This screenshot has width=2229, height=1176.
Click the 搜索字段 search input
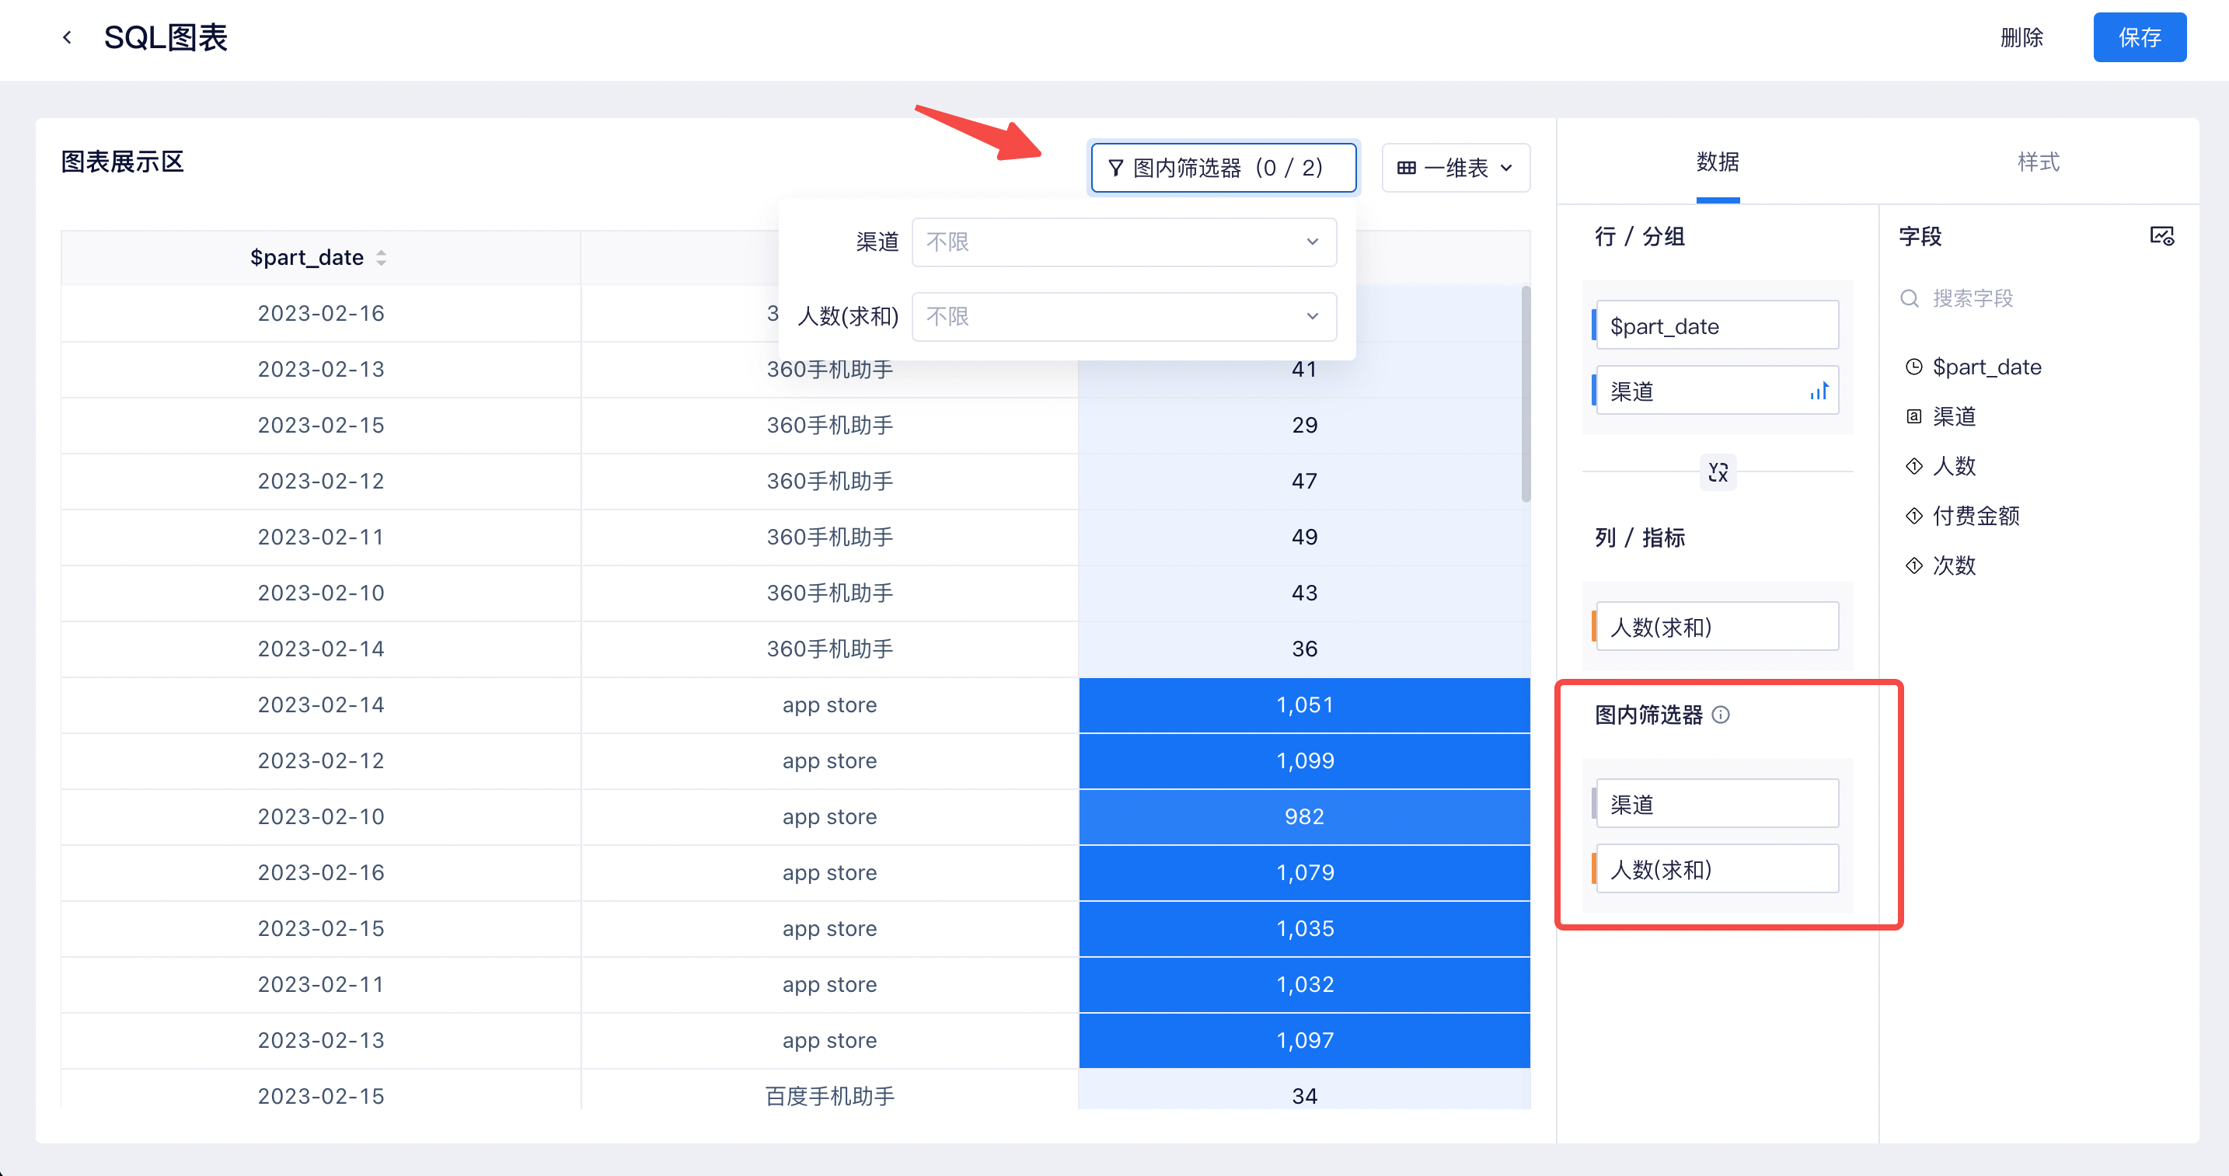click(2038, 298)
